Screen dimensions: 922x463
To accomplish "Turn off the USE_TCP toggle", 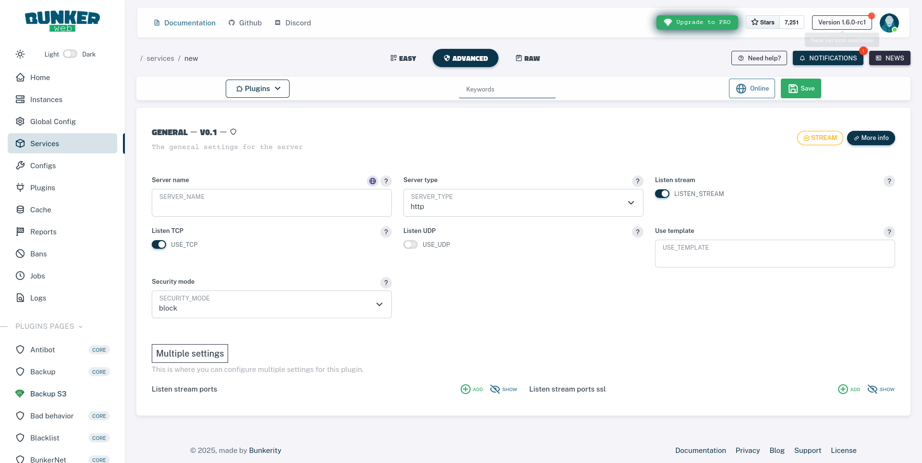I will (x=159, y=244).
